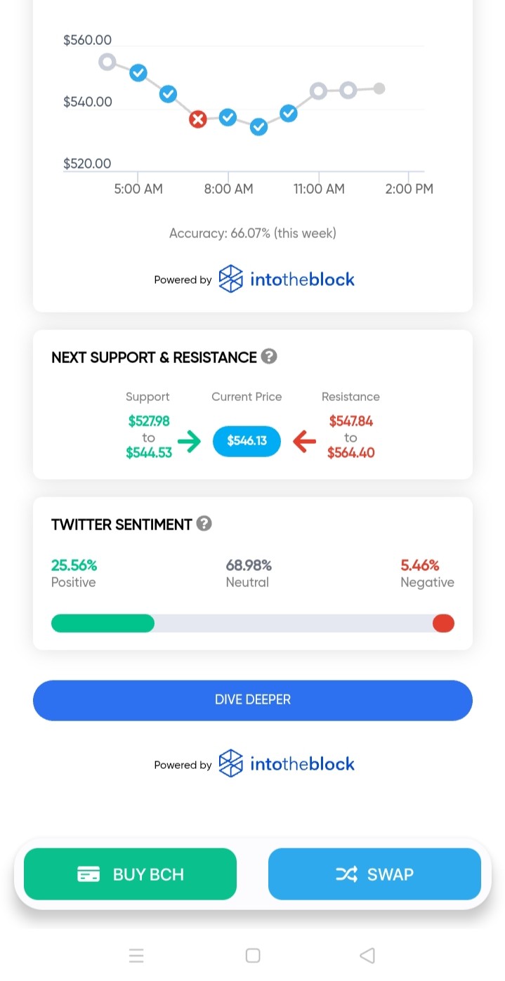Tap the Buy BCH button
The width and height of the screenshot is (505, 981).
click(130, 874)
